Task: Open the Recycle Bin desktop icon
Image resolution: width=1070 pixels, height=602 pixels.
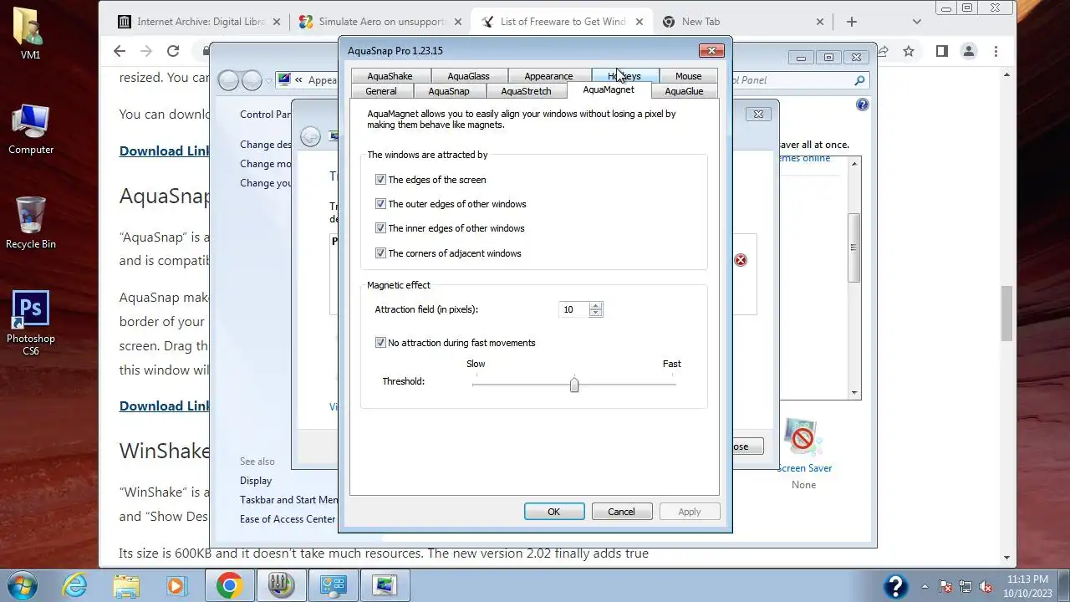Action: click(x=31, y=223)
